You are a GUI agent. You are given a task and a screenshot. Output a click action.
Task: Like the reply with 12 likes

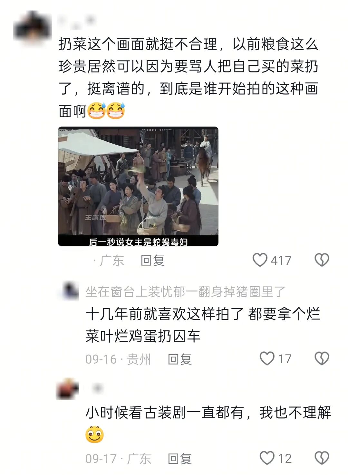coord(267,458)
